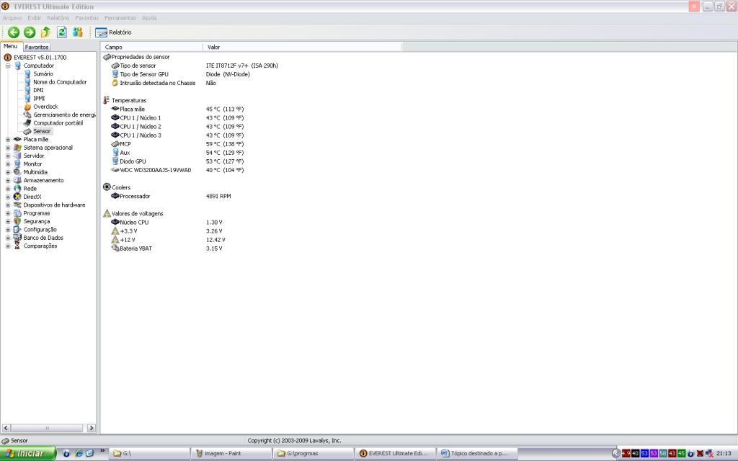Expand the Multimídia tree node
The height and width of the screenshot is (461, 738).
[x=8, y=172]
